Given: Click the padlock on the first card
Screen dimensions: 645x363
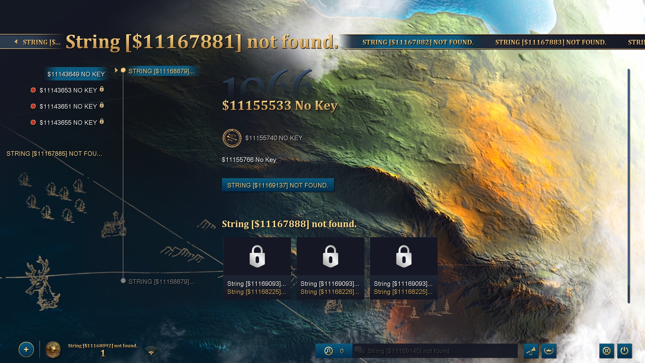Looking at the screenshot, I should (257, 256).
